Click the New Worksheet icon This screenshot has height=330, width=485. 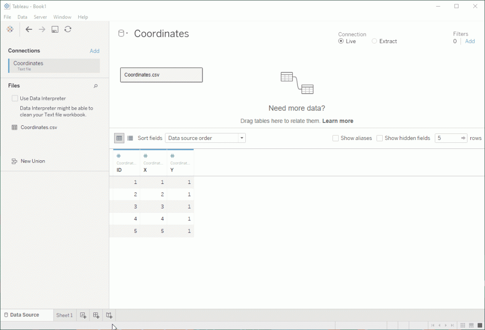(x=83, y=315)
